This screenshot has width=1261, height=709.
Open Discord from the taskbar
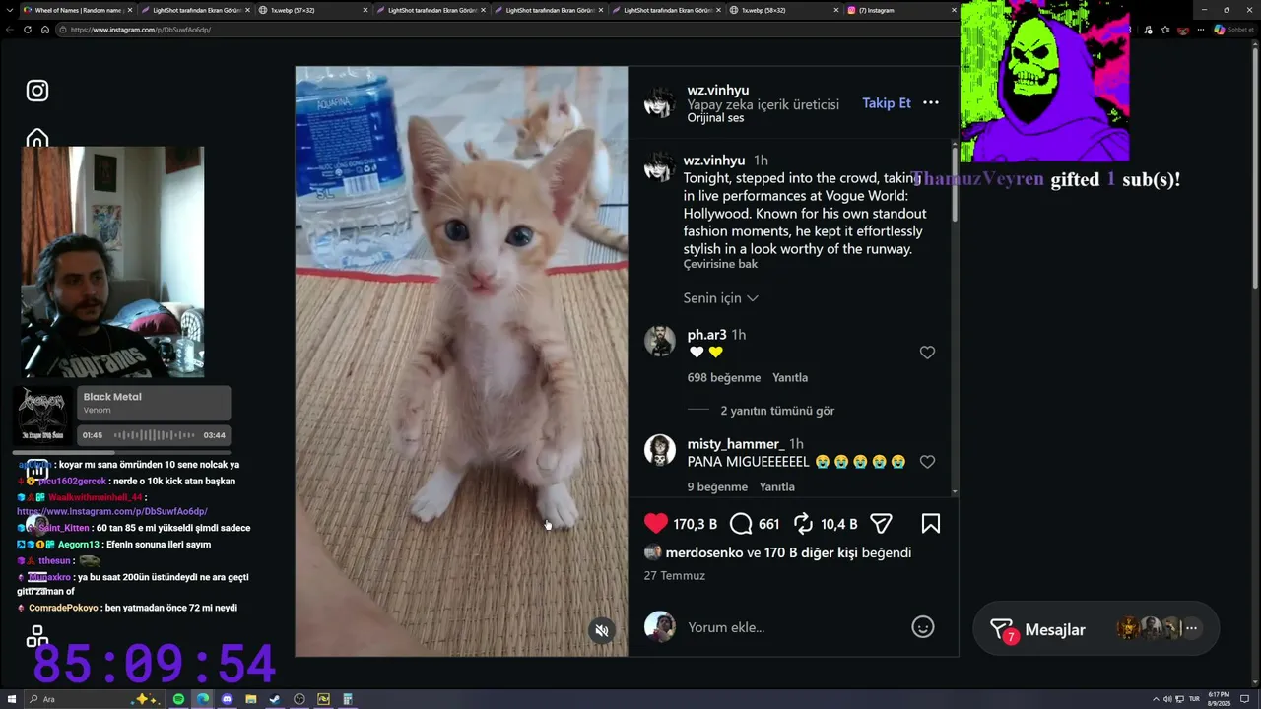tap(227, 699)
